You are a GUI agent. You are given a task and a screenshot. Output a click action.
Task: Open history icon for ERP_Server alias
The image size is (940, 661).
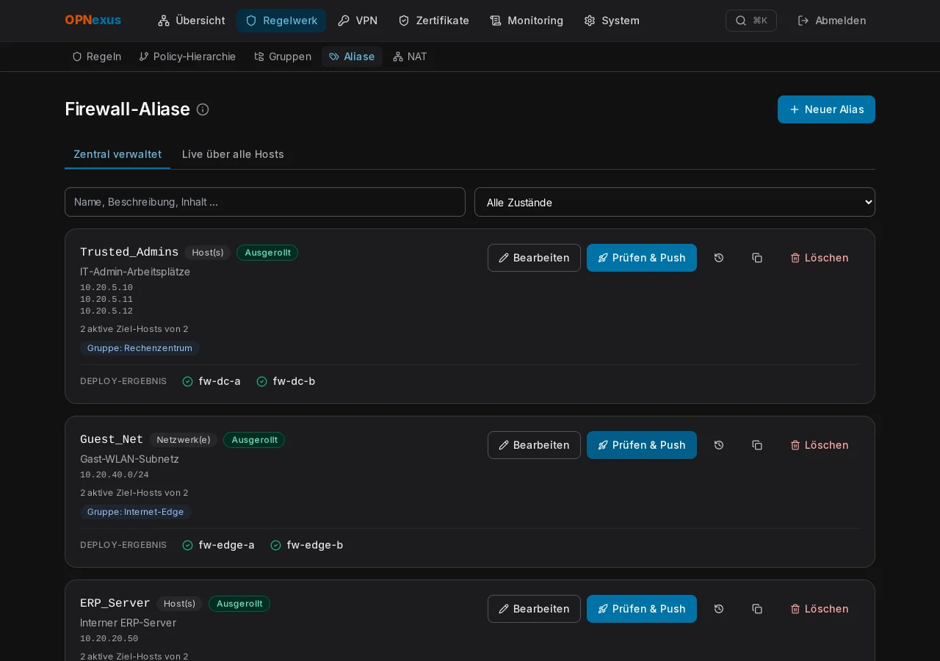coord(719,609)
